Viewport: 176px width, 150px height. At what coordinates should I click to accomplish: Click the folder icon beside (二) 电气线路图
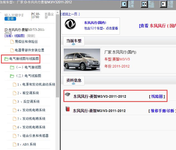click(x=12, y=76)
